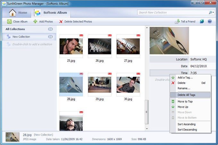218x145 pixels.
Task: Click the count badge beside New Collection
Action: pos(50,37)
